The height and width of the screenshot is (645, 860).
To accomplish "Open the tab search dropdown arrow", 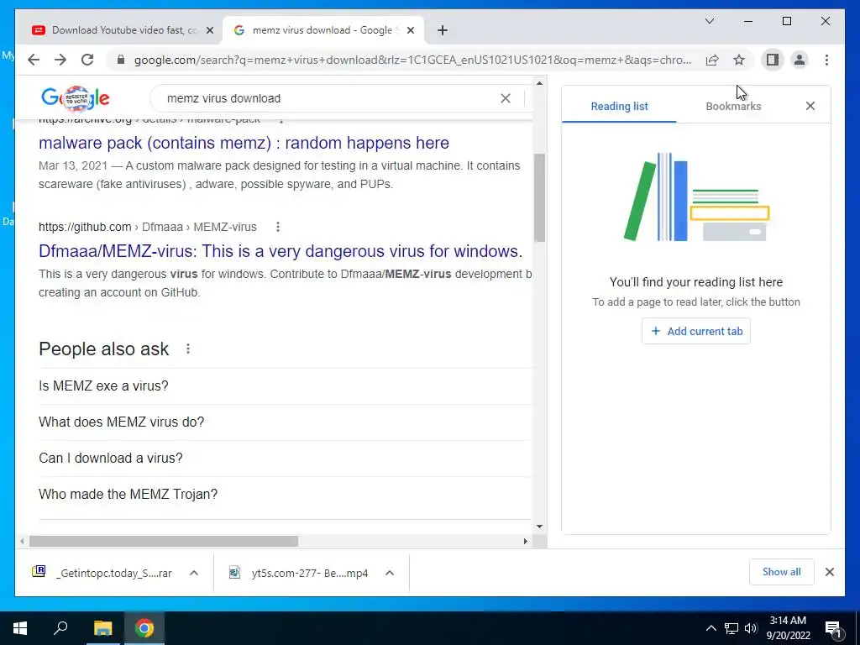I will 710,21.
